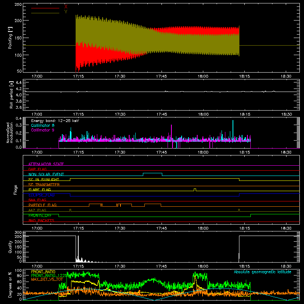The height and width of the screenshot is (304, 304).
Task: Click the Normalized modulation axis title
Action: point(9,133)
